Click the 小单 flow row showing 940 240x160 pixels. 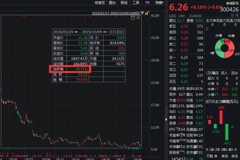pos(223,95)
